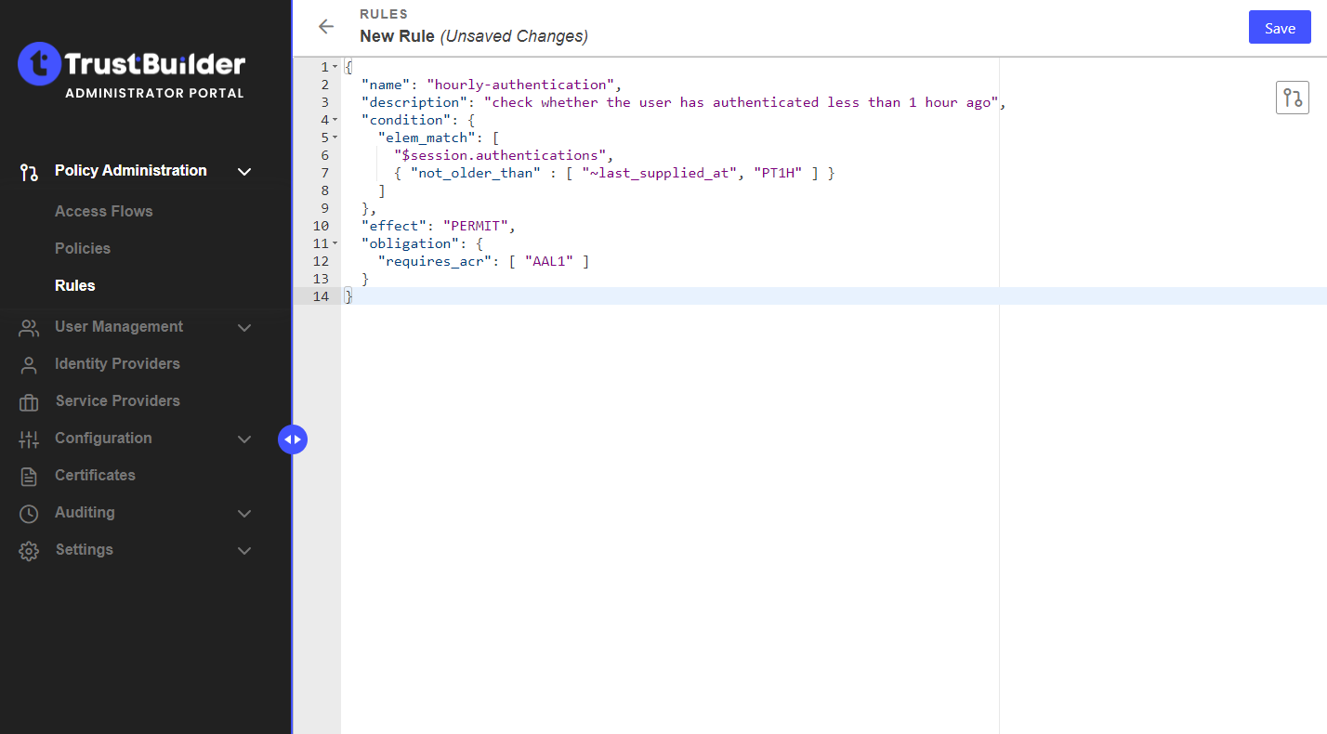Expand the User Management chevron
The image size is (1327, 734).
tap(244, 328)
